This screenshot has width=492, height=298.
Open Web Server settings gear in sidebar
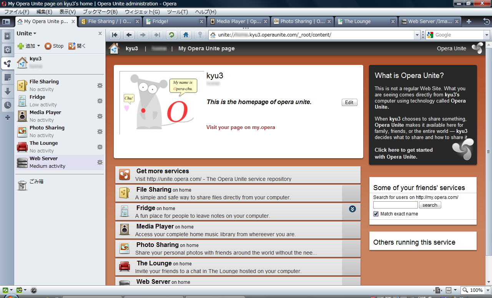point(100,162)
